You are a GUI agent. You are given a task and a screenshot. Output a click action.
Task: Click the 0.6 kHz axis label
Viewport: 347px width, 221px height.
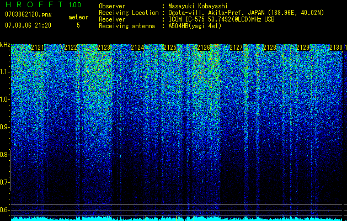click(x=4, y=210)
